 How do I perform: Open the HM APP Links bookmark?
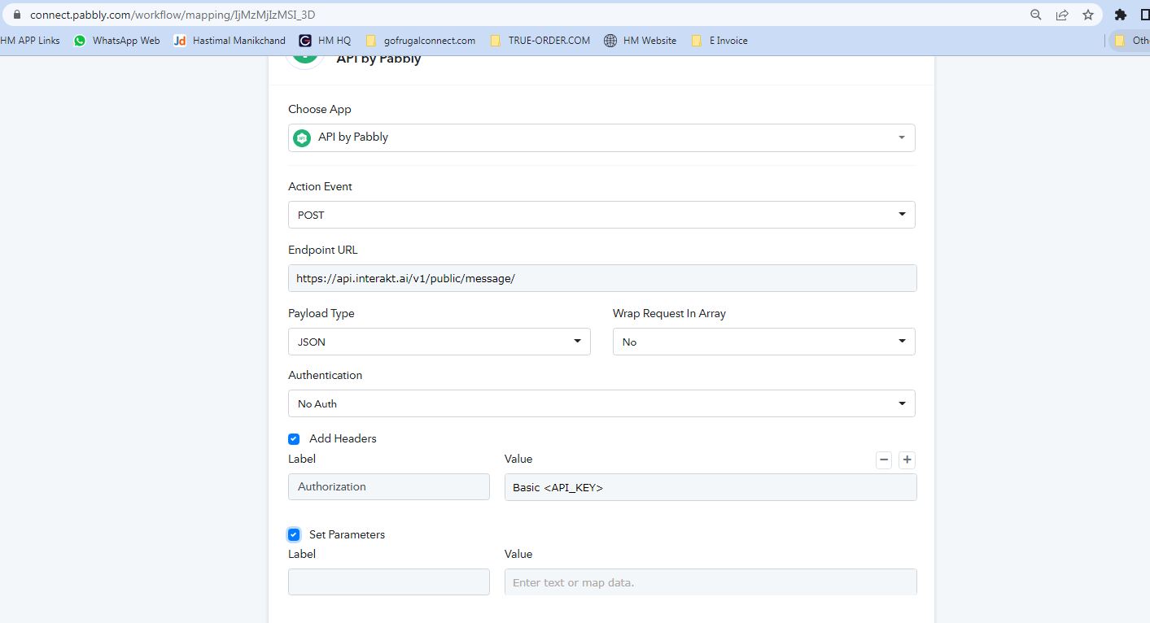(x=30, y=41)
